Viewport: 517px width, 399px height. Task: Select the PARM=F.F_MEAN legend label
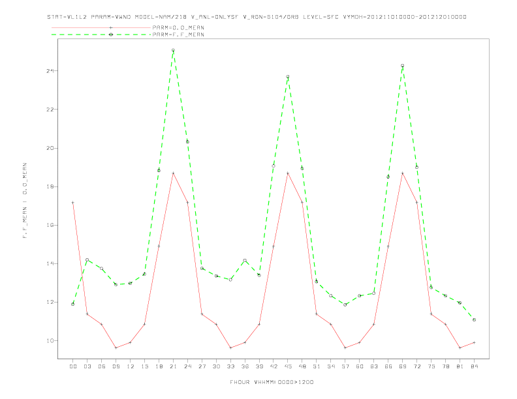click(x=178, y=35)
